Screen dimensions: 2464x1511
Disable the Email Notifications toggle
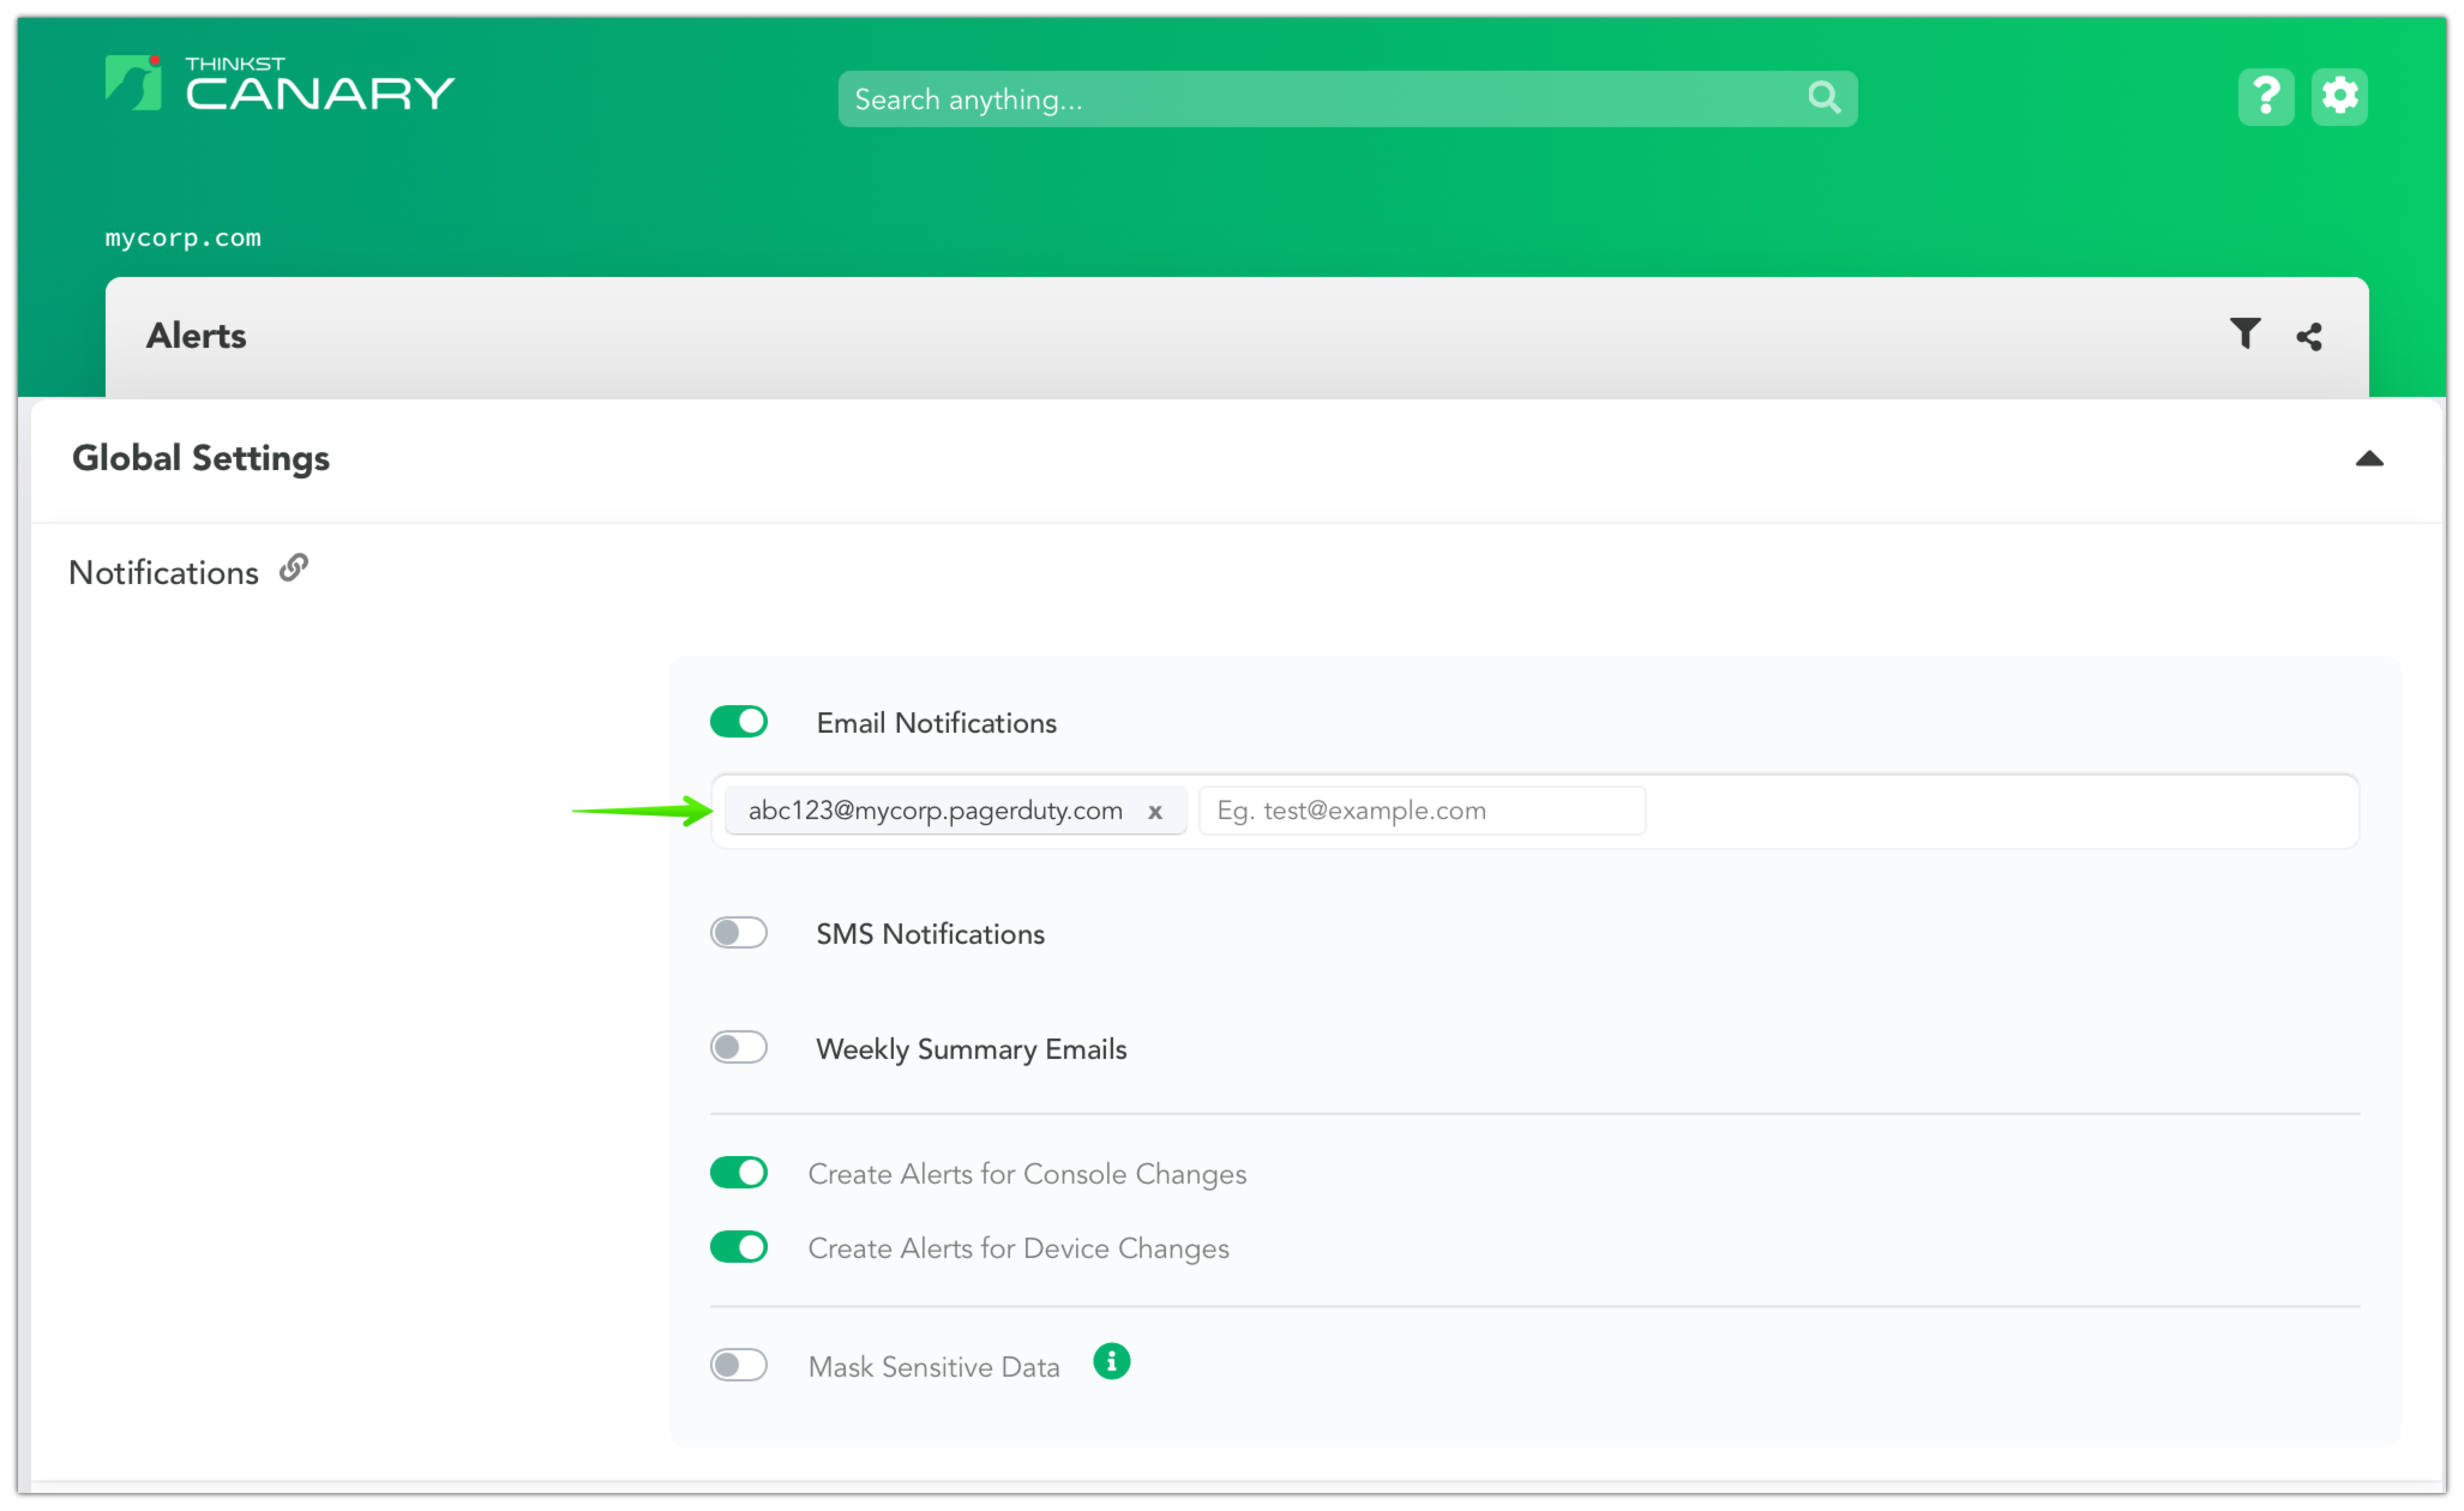point(739,721)
